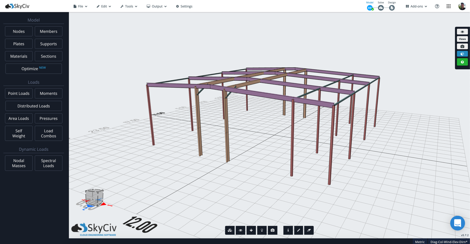Select the pencil edit icon in the bottom toolbar

298,230
